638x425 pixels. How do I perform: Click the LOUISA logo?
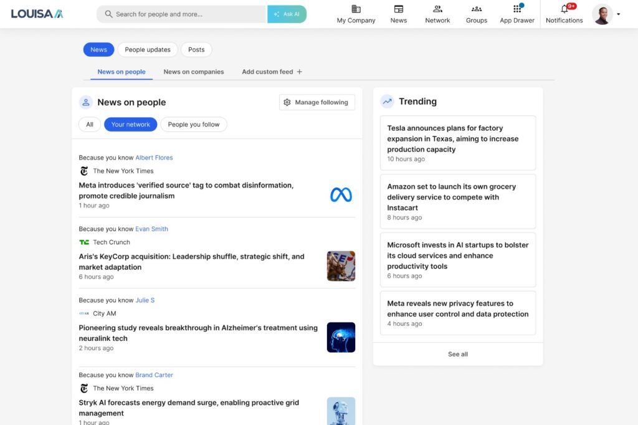(37, 14)
